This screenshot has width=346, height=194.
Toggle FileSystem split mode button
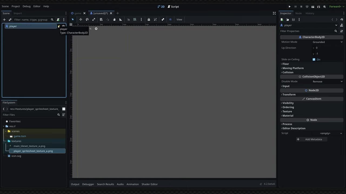tap(64, 109)
